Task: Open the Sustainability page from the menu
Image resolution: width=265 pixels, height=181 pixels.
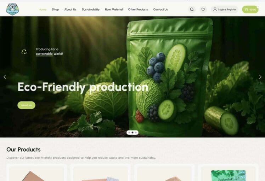Action: (x=91, y=10)
